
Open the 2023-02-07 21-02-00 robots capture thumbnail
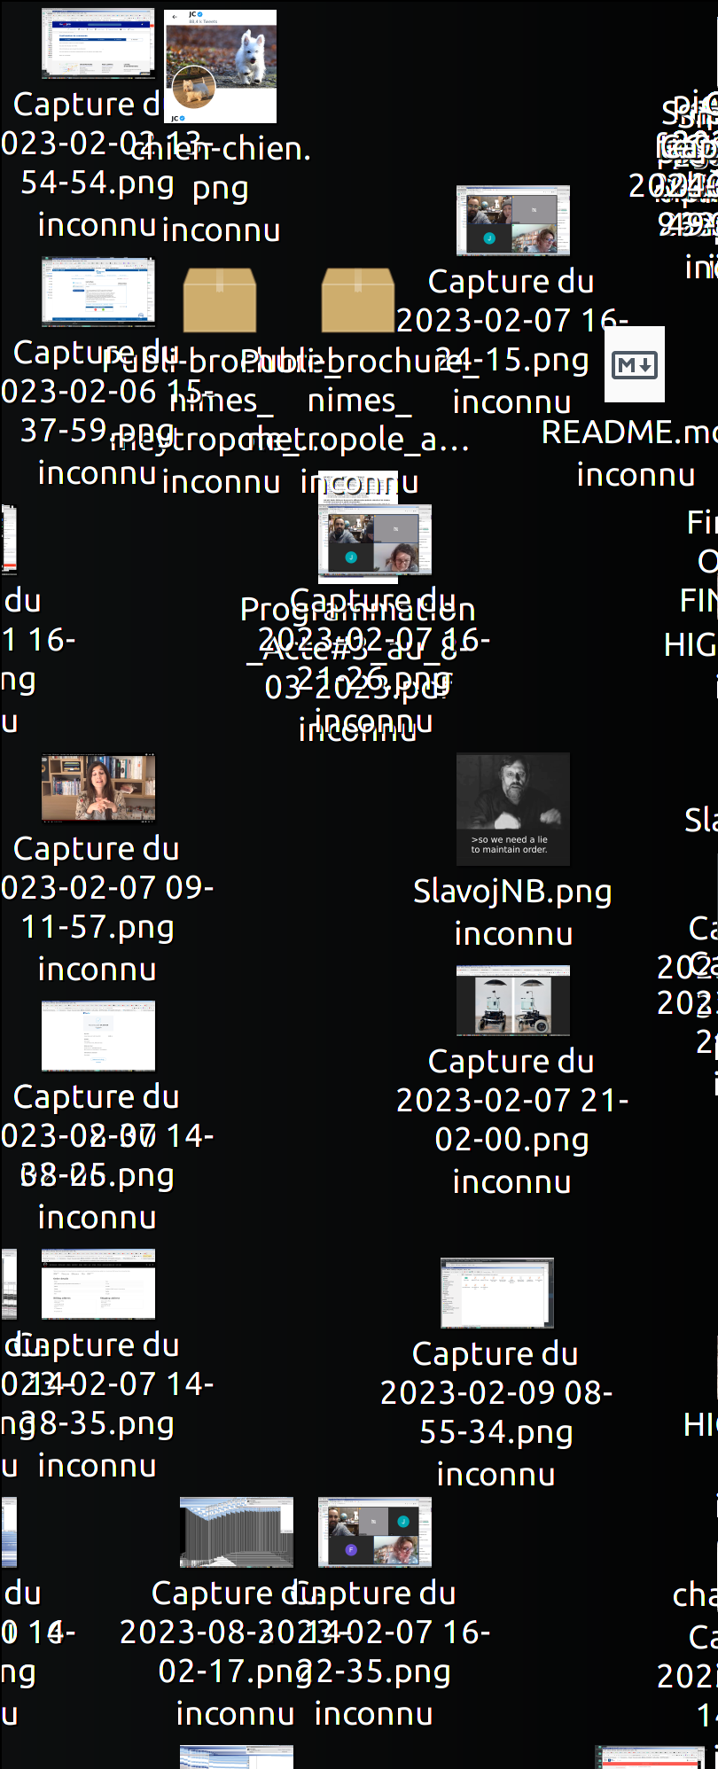512,1001
